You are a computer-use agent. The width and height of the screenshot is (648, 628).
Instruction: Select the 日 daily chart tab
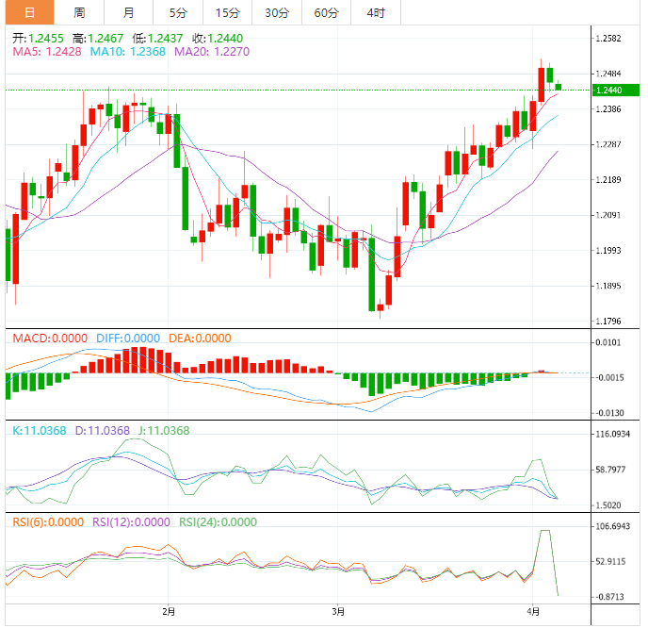click(x=29, y=12)
